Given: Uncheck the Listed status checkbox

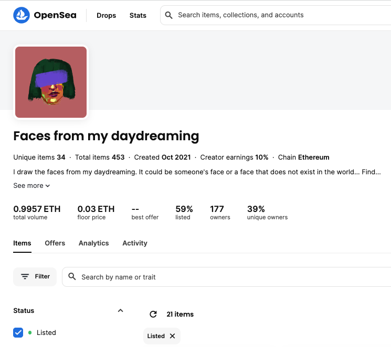Looking at the screenshot, I should point(18,332).
